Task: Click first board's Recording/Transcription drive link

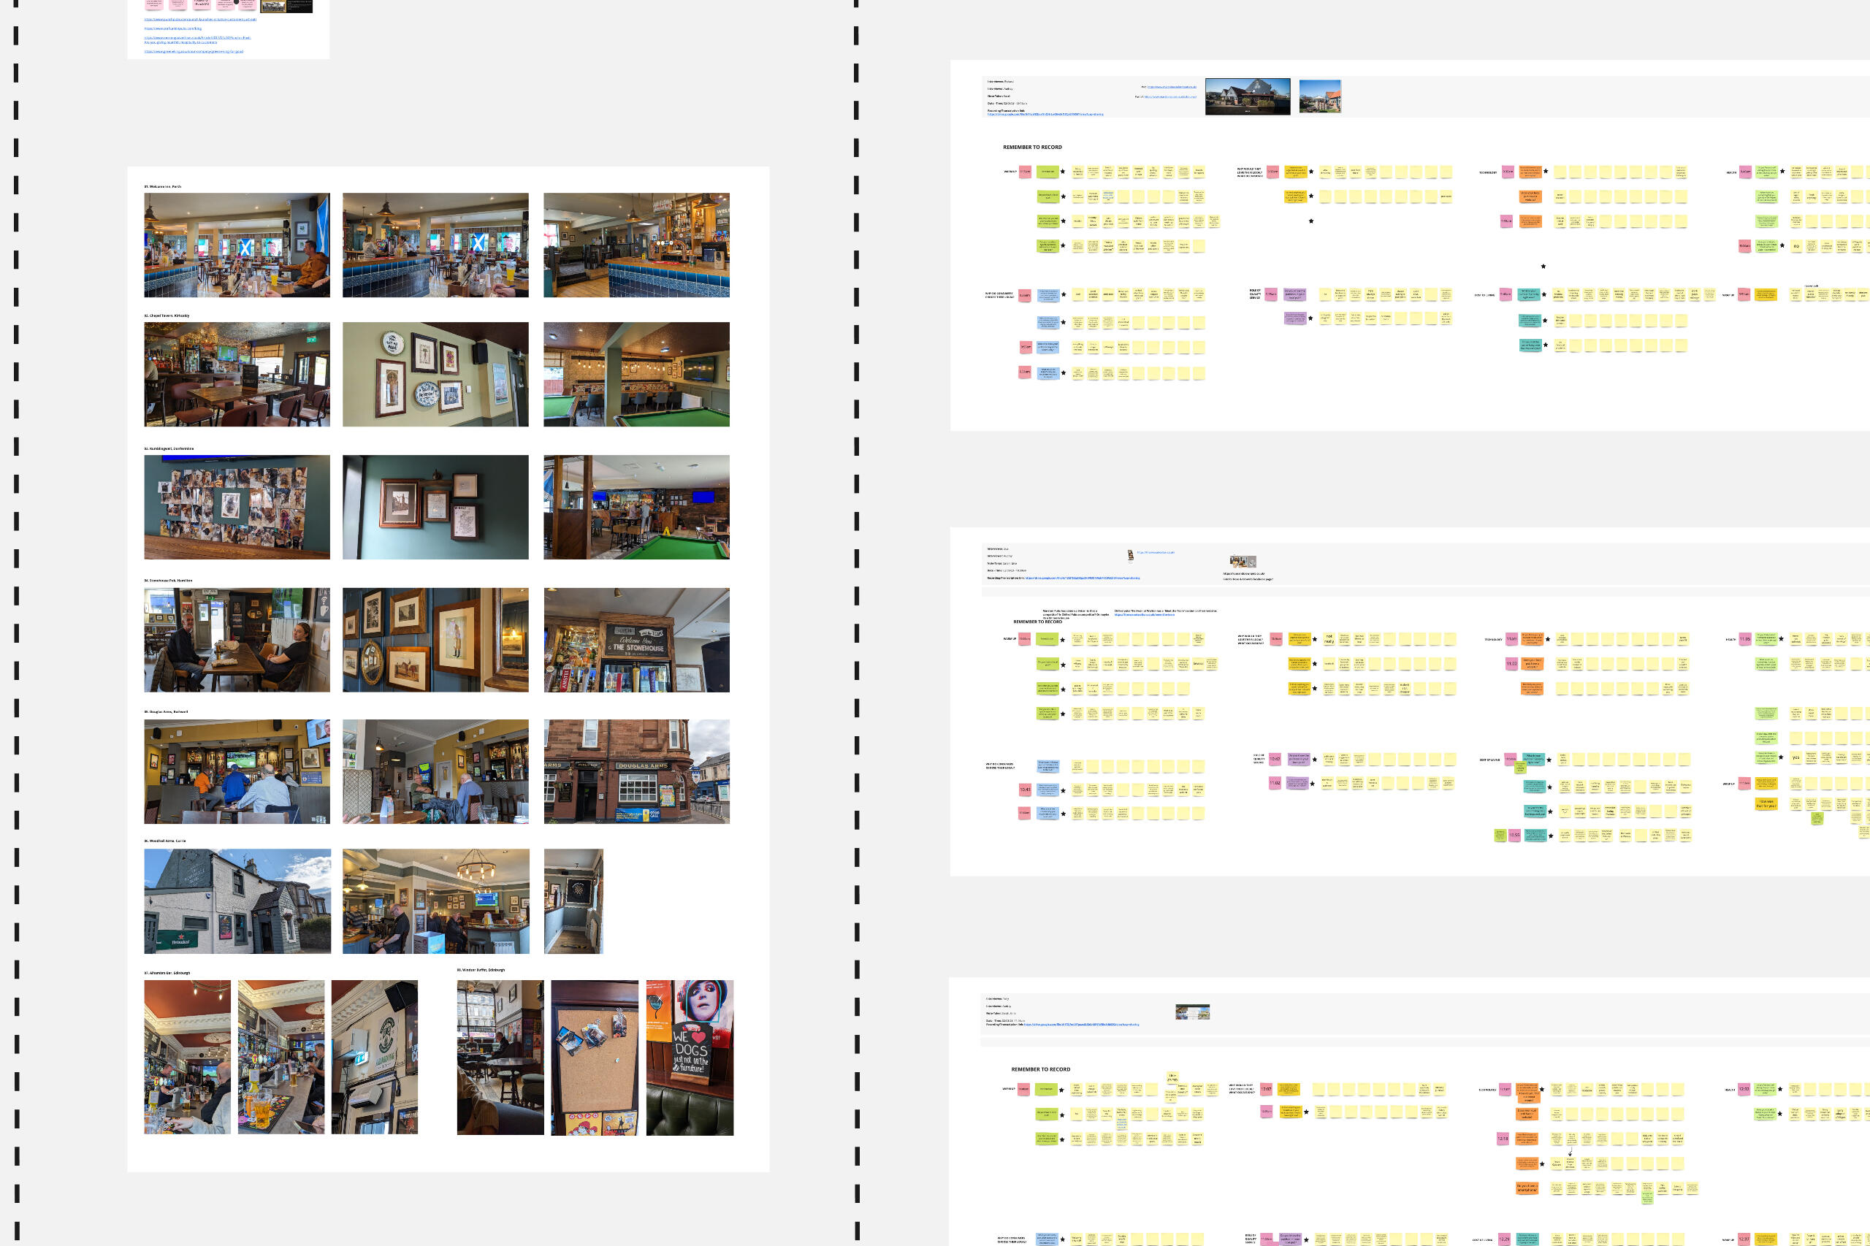Action: tap(1045, 115)
